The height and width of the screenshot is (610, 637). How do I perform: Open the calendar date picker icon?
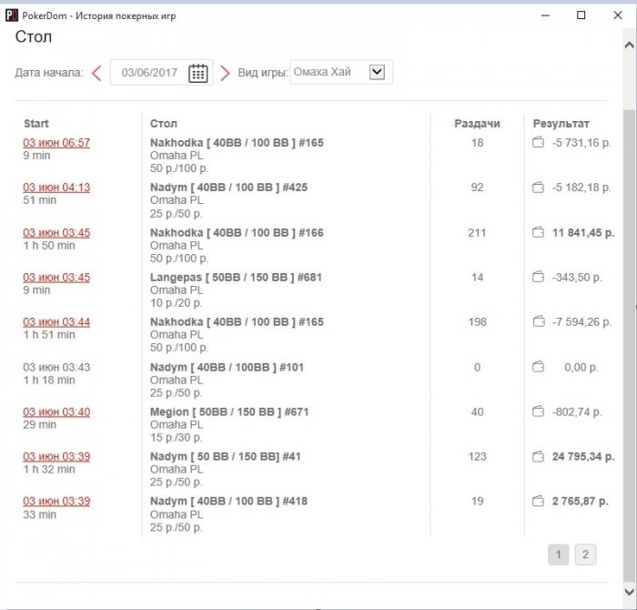click(x=197, y=73)
